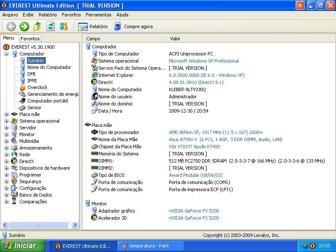The height and width of the screenshot is (252, 336).
Task: Click the users toolbar icon
Action: click(64, 26)
